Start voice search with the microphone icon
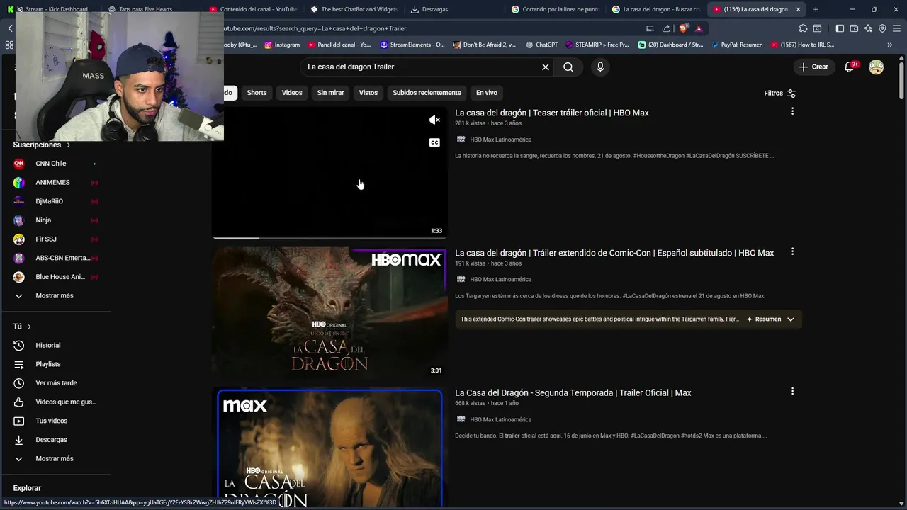 coord(600,67)
